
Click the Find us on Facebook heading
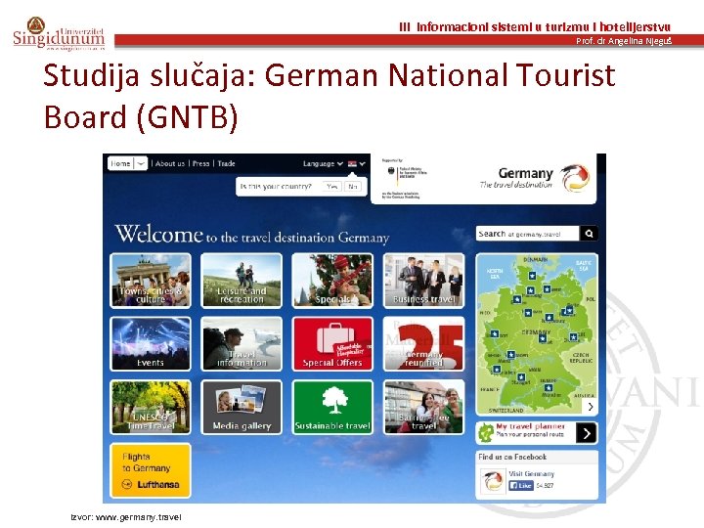(x=512, y=457)
